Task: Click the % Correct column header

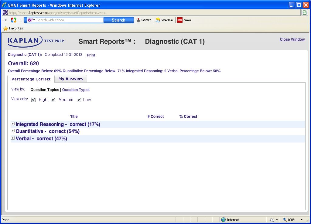Action: pos(188,116)
